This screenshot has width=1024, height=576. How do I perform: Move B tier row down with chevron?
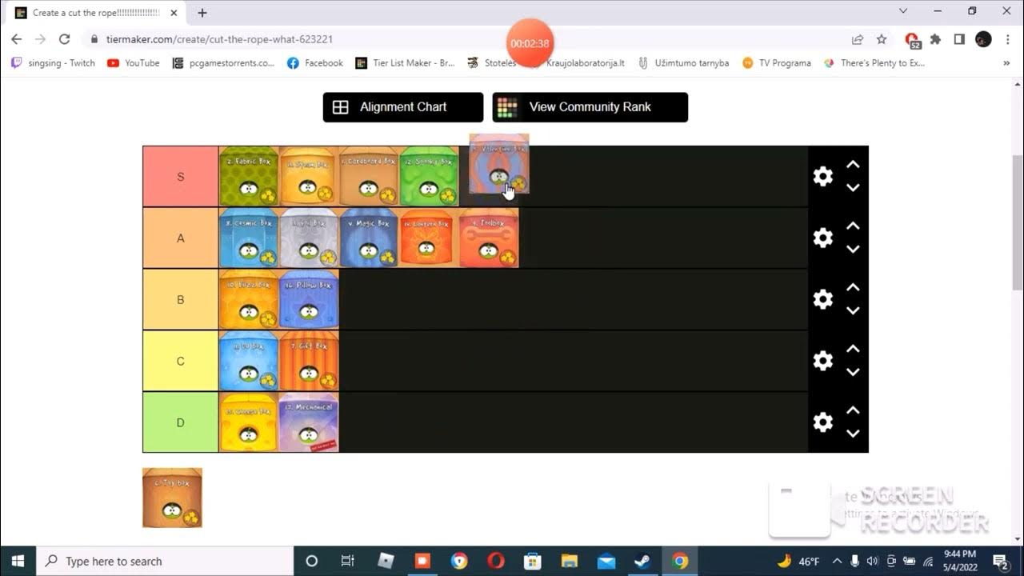coord(853,311)
